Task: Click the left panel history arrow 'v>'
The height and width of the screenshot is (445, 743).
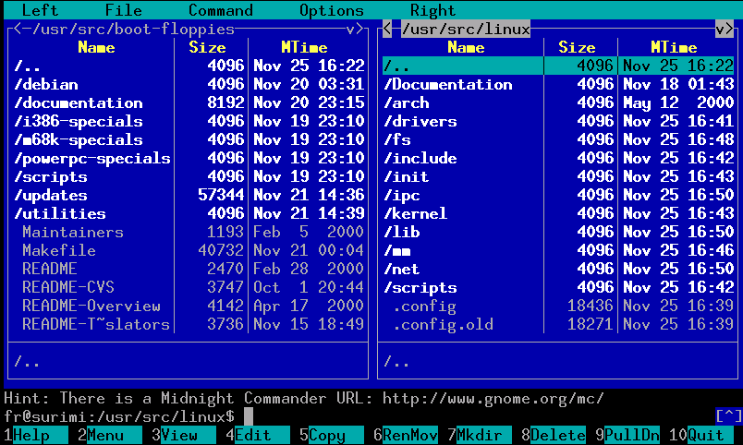Action: pos(354,29)
